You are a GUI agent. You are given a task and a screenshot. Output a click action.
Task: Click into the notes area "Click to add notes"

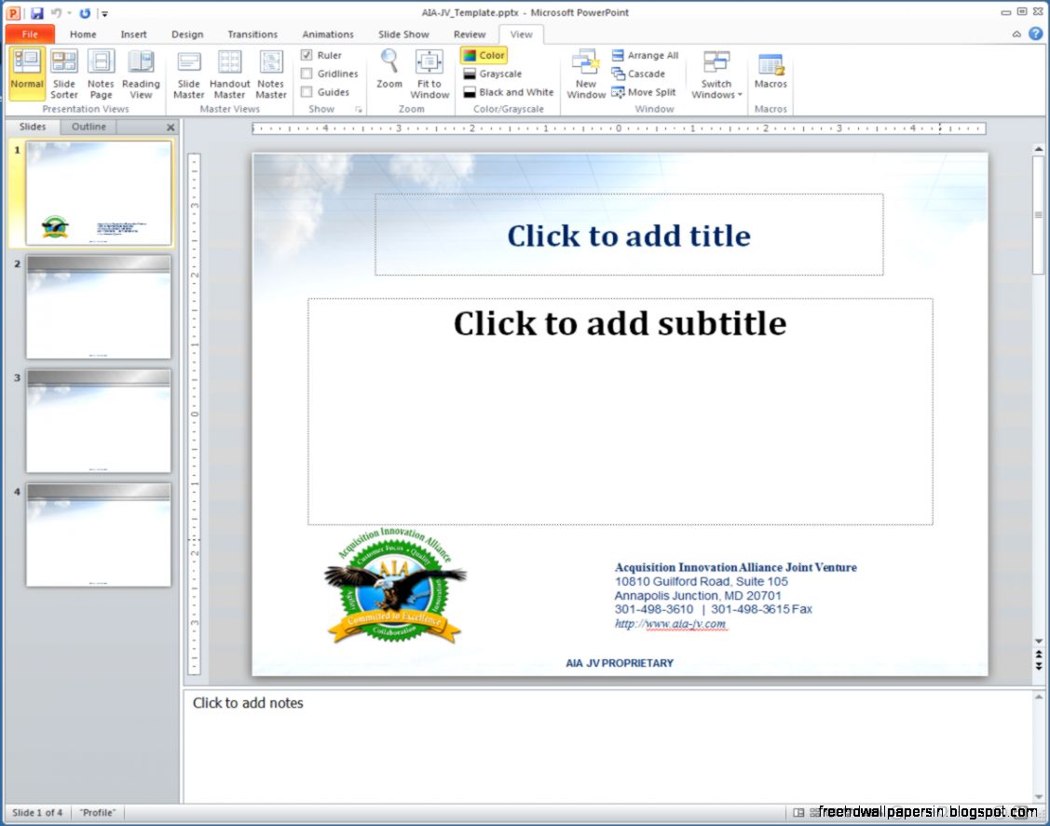click(x=608, y=746)
